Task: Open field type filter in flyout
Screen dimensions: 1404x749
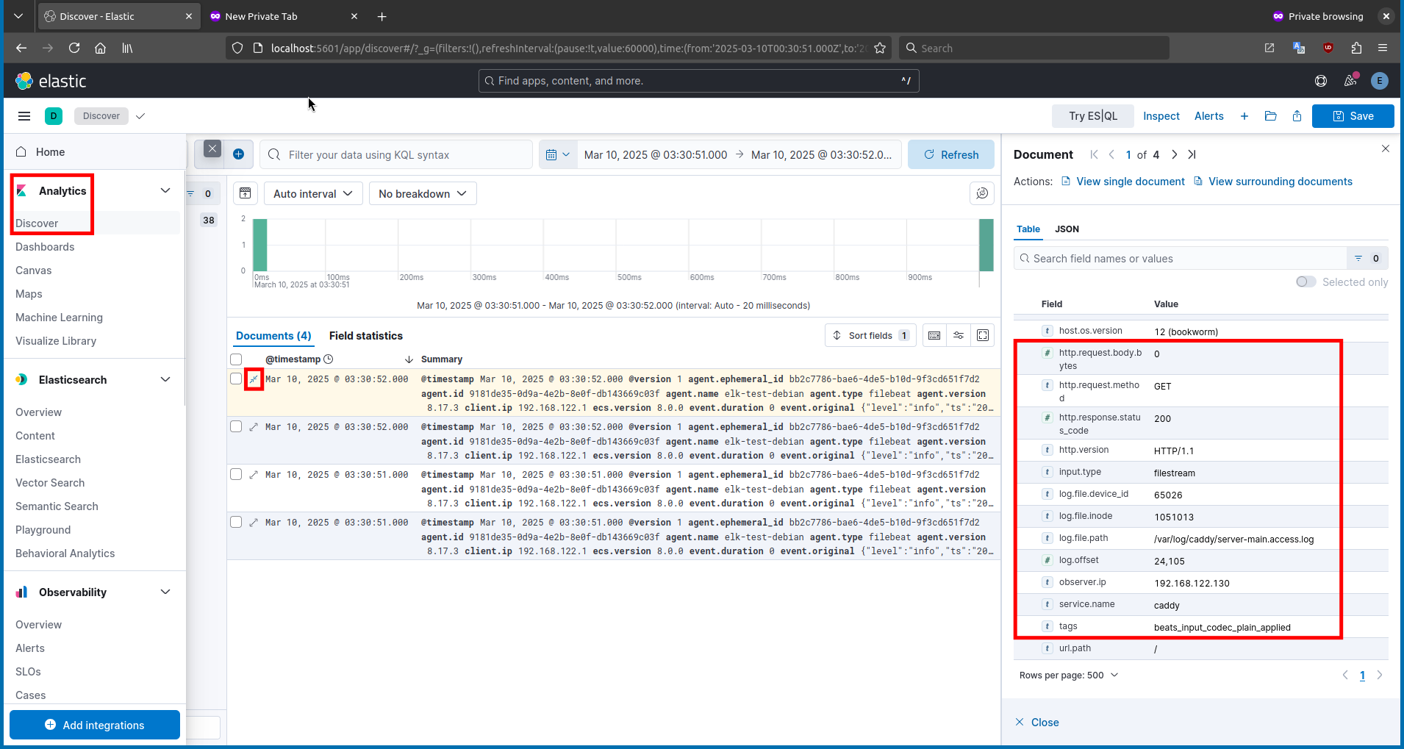Action: pyautogui.click(x=1367, y=258)
